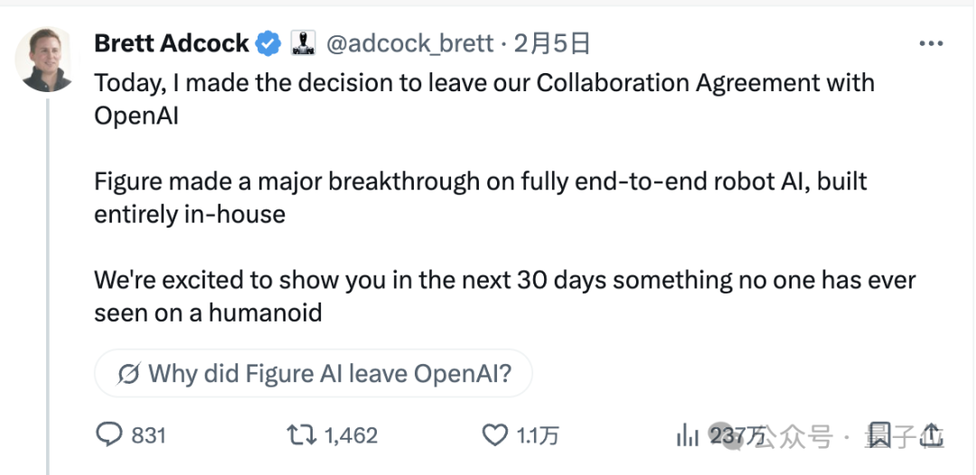The width and height of the screenshot is (976, 475).
Task: Click the 1.1万 likes count
Action: 537,435
